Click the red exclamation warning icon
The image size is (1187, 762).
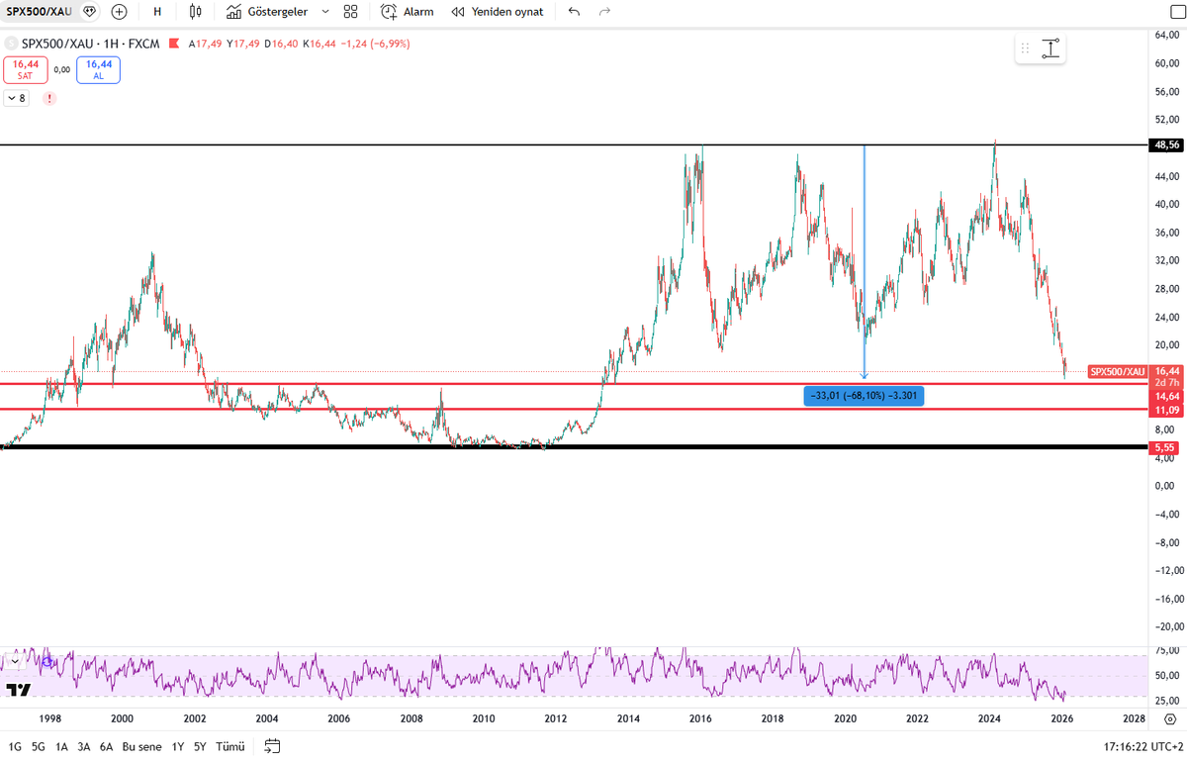pos(49,98)
